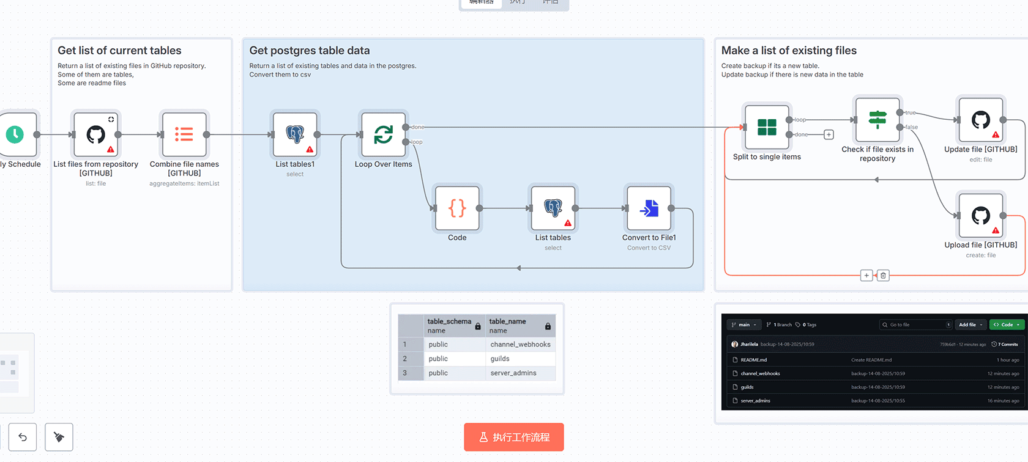Open the Add file dropdown

[x=970, y=324]
